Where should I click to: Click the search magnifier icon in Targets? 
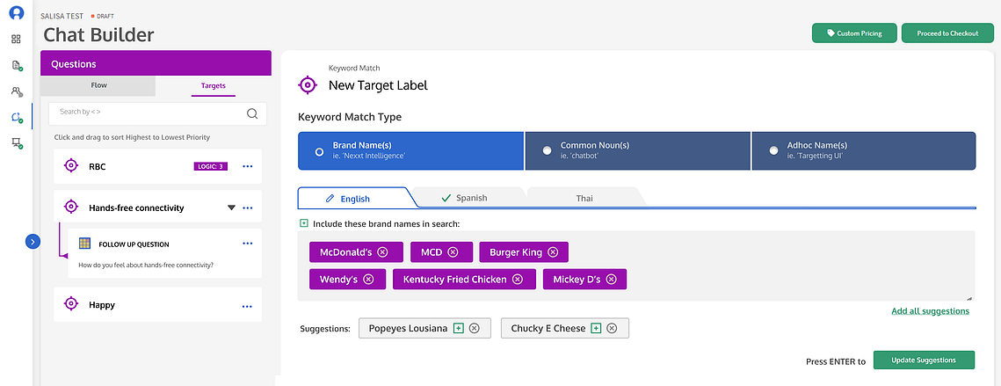(x=252, y=113)
